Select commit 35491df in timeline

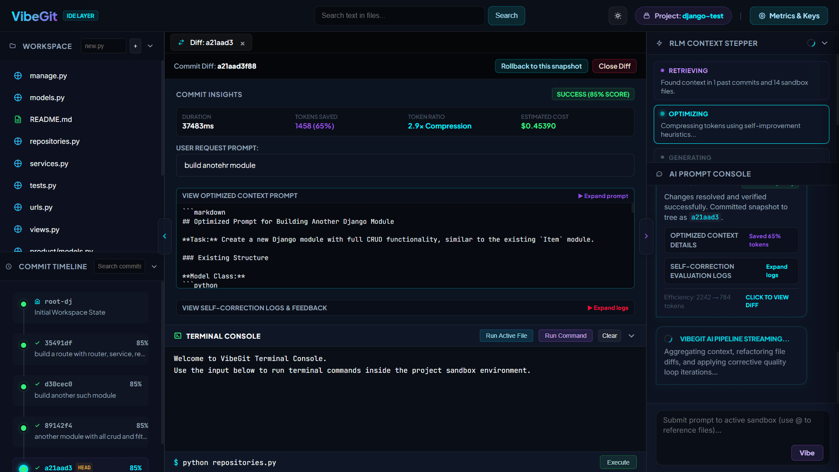[80, 349]
